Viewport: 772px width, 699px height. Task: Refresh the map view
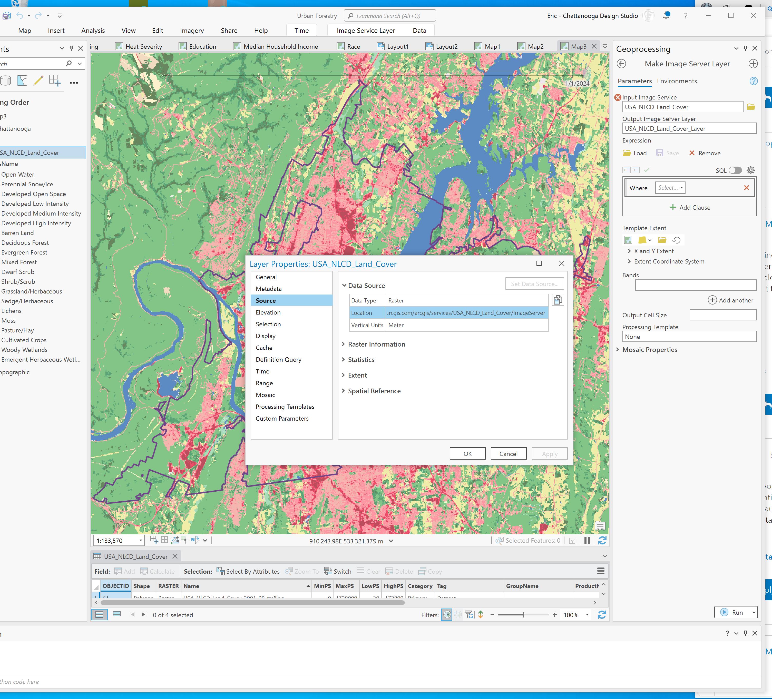pyautogui.click(x=602, y=540)
